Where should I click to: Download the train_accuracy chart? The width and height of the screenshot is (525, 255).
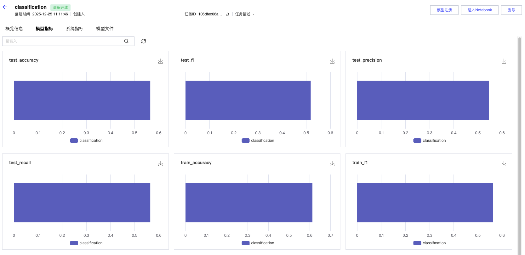332,164
